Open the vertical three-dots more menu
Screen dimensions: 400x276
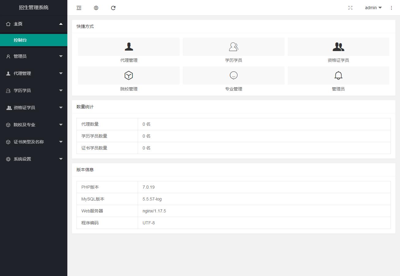pyautogui.click(x=391, y=8)
